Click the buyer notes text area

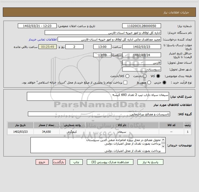coord(98,145)
